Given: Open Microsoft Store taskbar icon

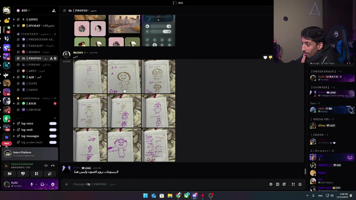Looking at the screenshot, I should click(162, 196).
